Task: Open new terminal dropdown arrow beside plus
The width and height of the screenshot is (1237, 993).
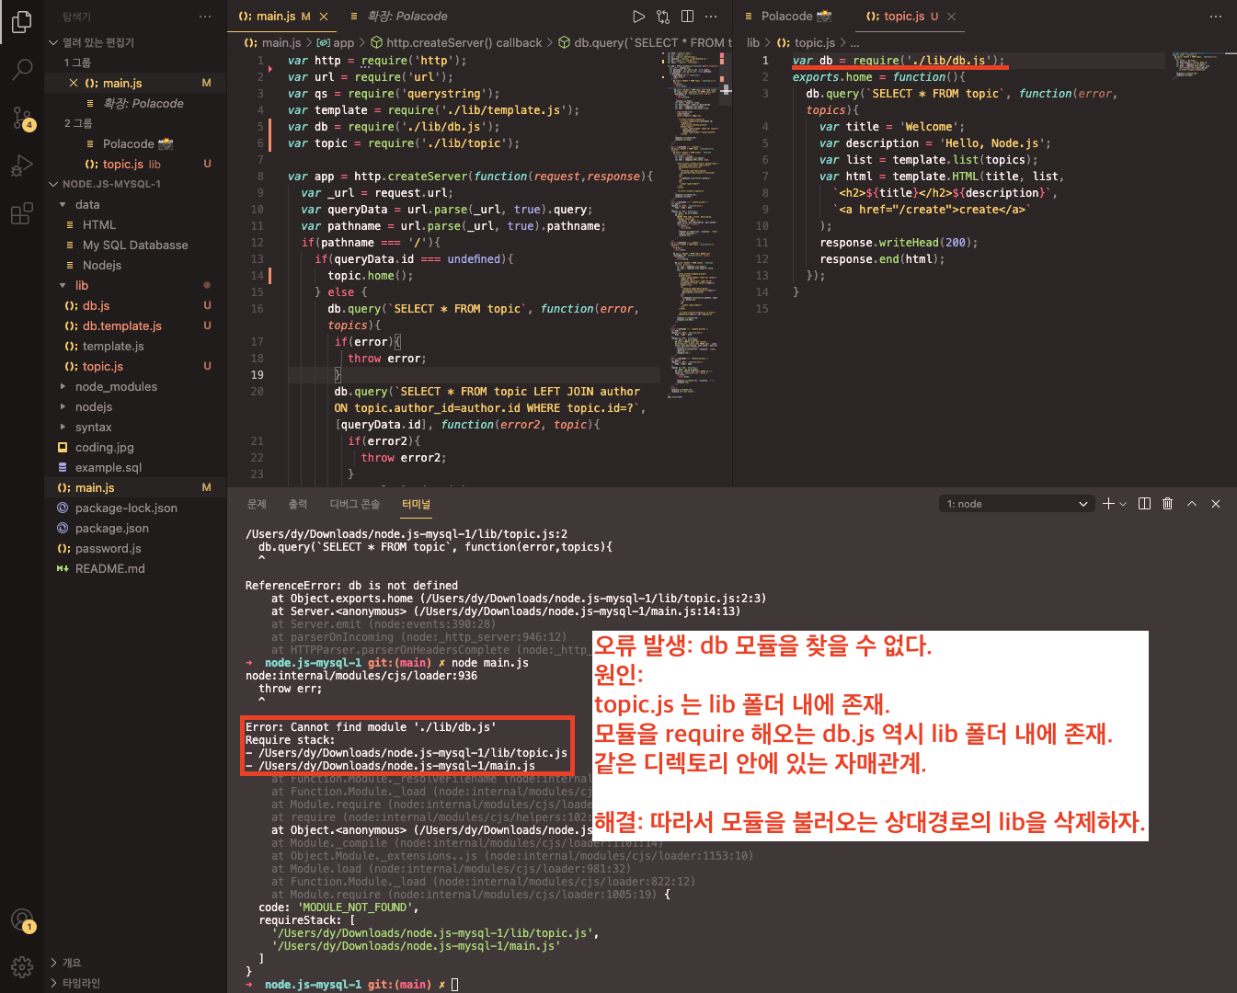Action: (x=1122, y=504)
